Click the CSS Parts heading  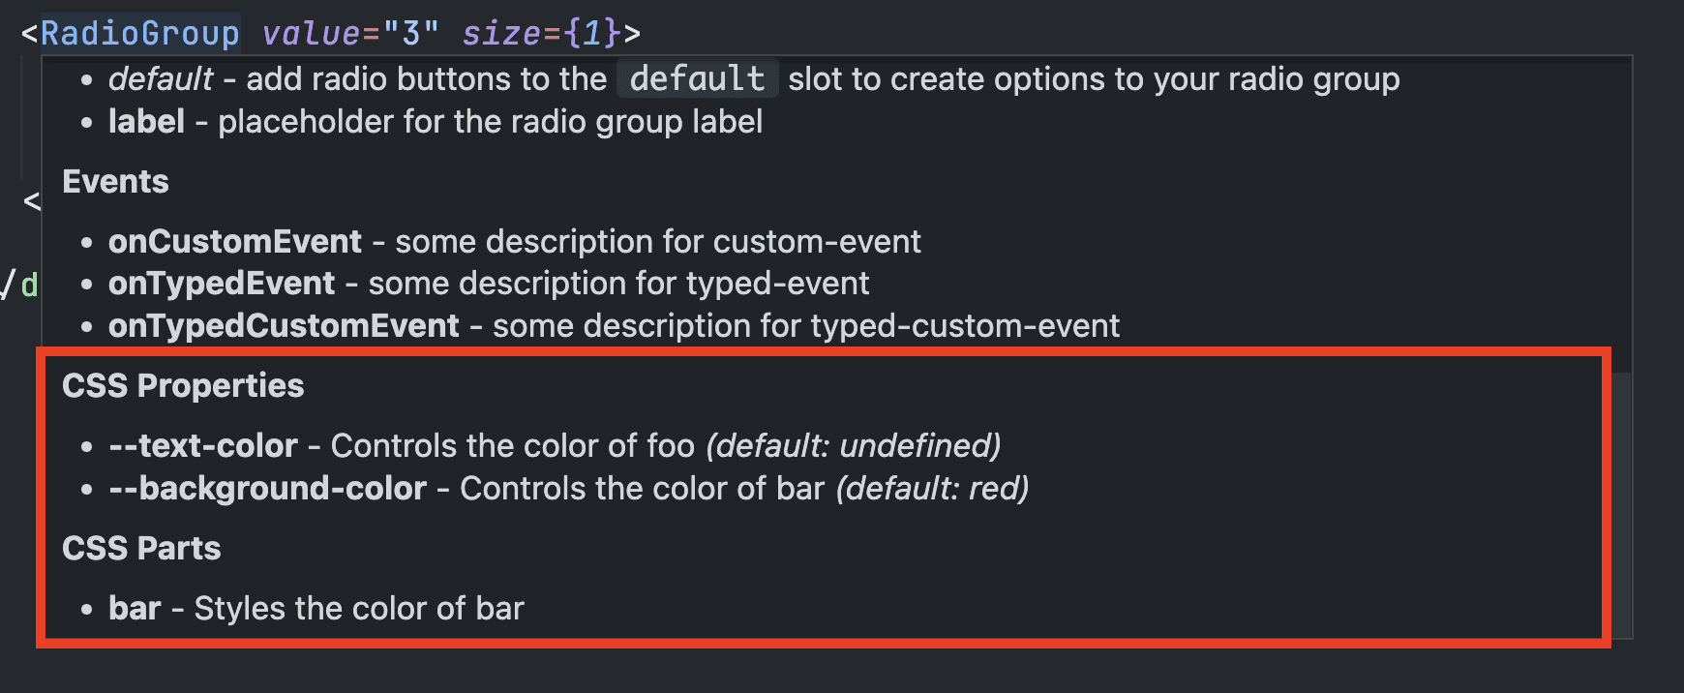click(141, 548)
